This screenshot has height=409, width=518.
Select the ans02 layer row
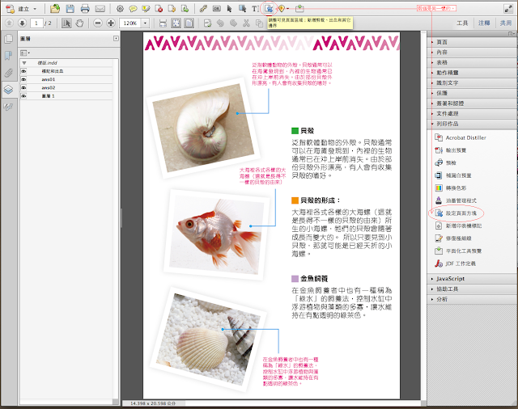[x=66, y=87]
